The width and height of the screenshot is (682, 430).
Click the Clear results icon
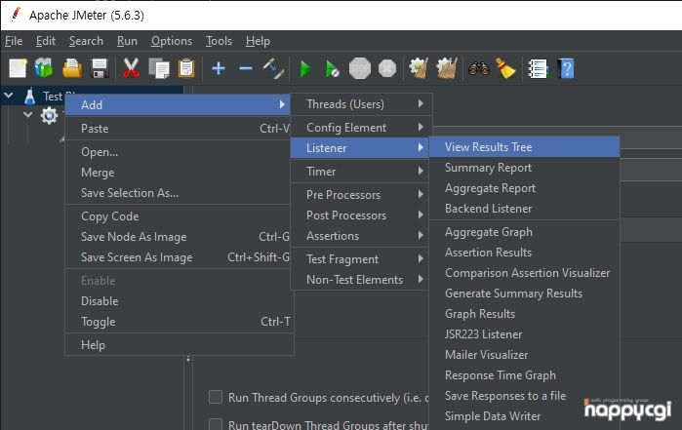tap(419, 68)
